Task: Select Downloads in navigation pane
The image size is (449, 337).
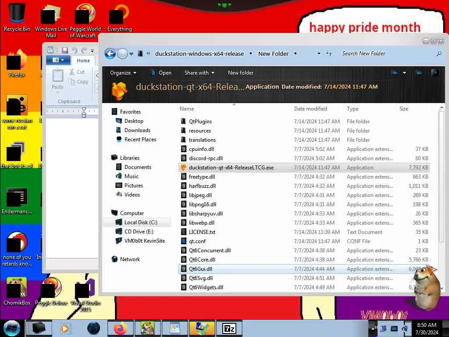Action: point(137,130)
